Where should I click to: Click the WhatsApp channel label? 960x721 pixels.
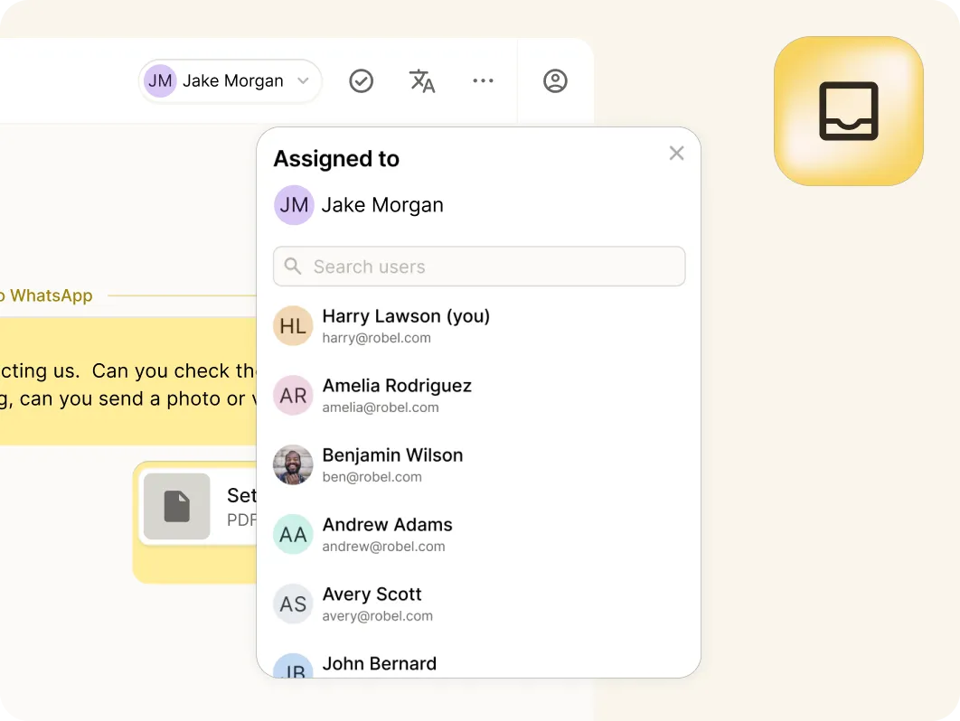52,295
